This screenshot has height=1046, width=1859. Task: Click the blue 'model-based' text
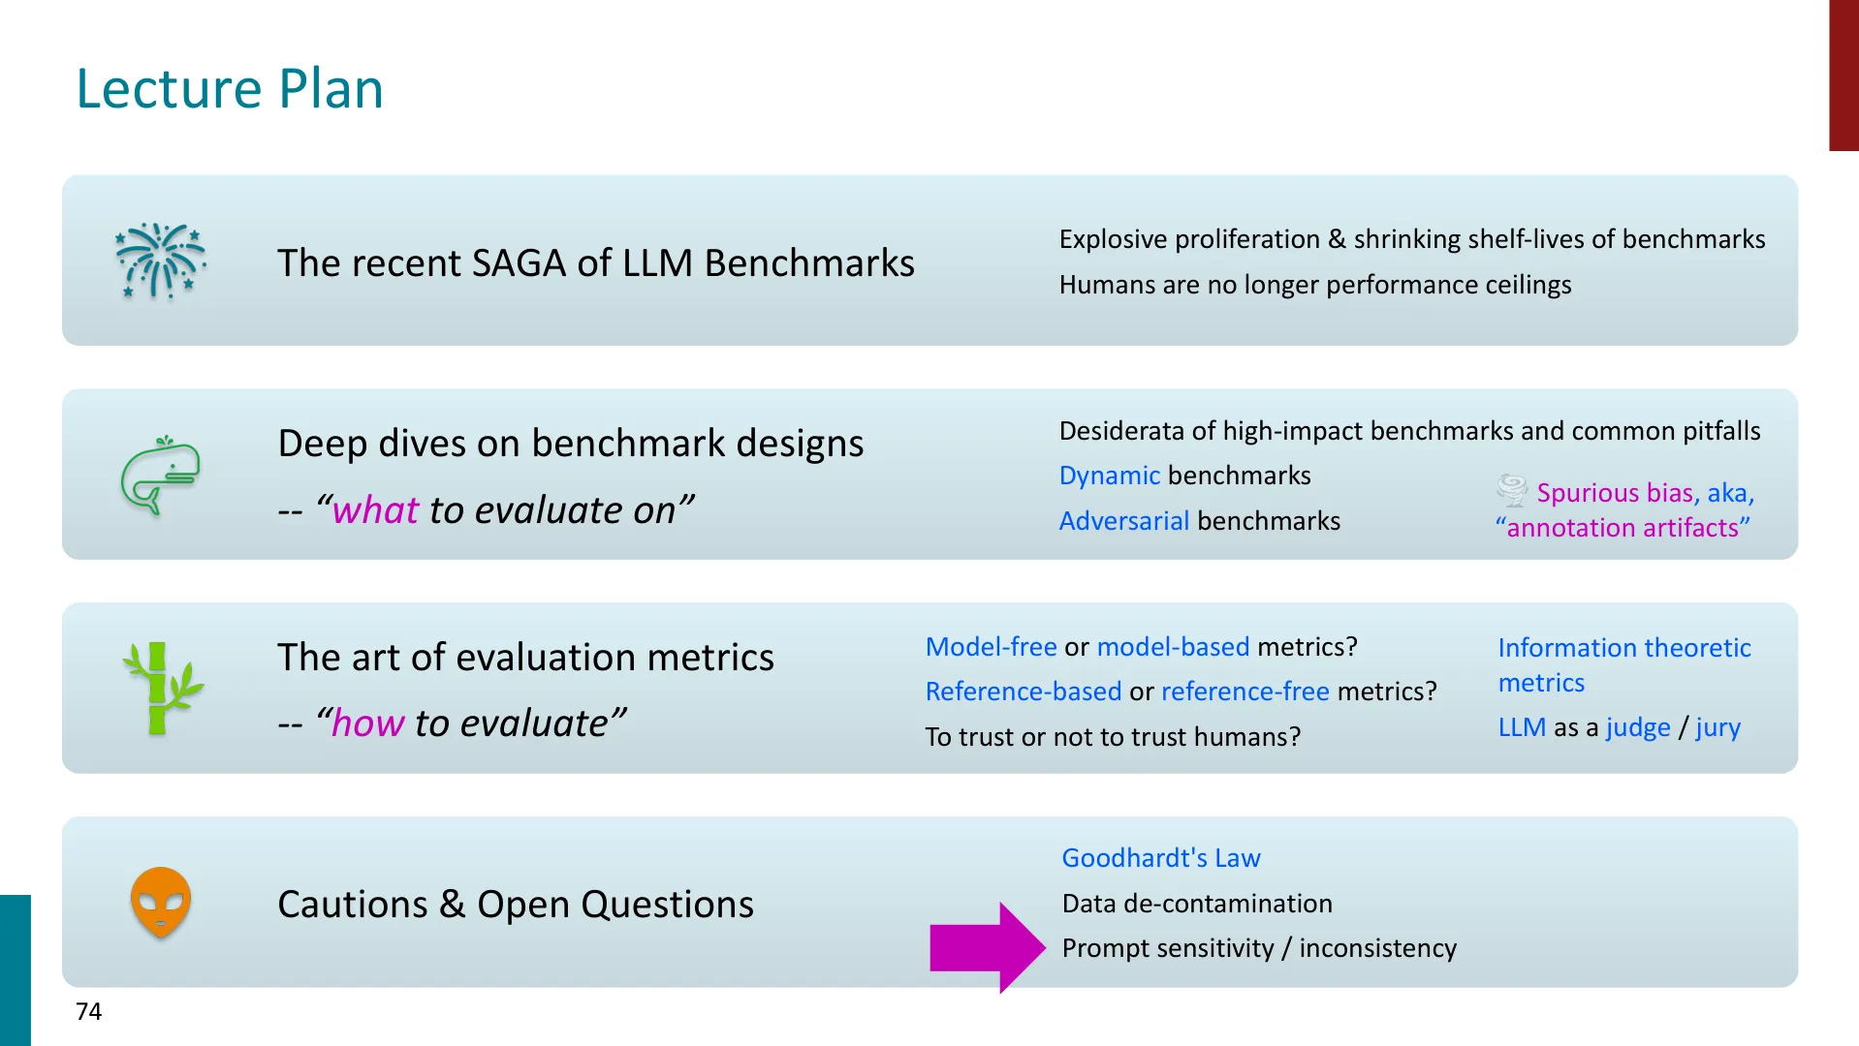tap(1173, 647)
